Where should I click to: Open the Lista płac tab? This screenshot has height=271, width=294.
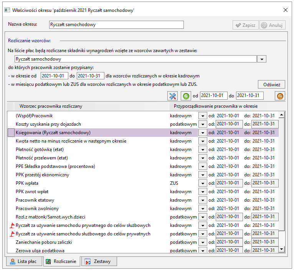pyautogui.click(x=24, y=261)
